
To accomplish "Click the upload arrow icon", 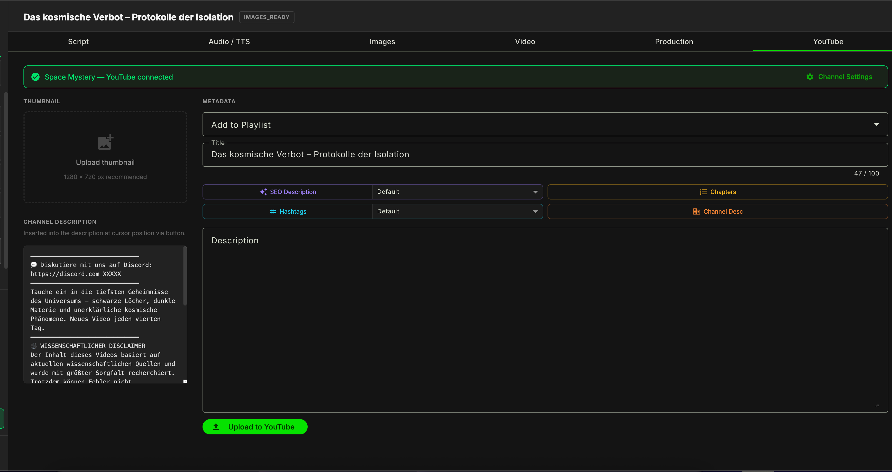I will (x=216, y=427).
